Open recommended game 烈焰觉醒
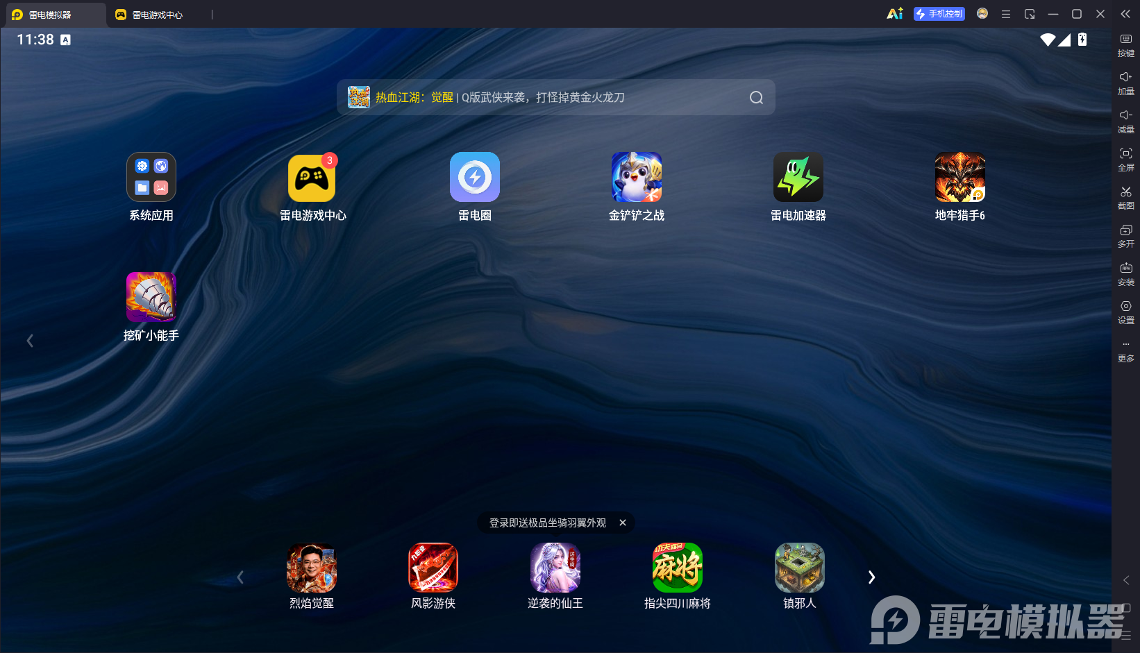Image resolution: width=1140 pixels, height=653 pixels. point(312,568)
